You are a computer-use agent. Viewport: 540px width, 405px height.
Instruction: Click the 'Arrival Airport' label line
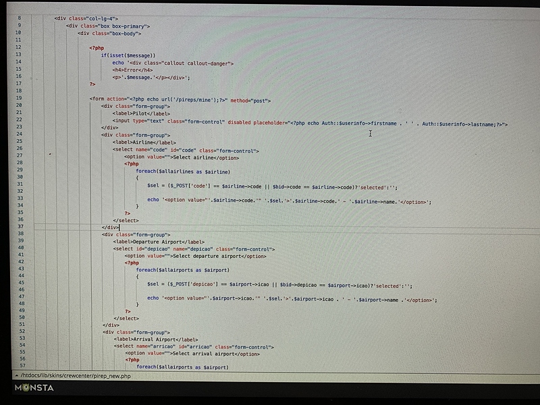tap(156, 340)
